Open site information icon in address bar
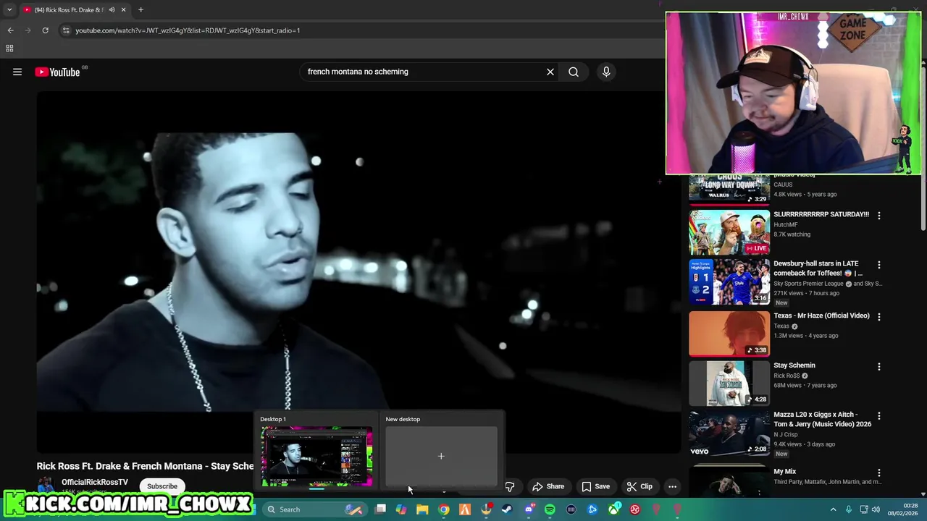This screenshot has width=927, height=521. pos(66,30)
